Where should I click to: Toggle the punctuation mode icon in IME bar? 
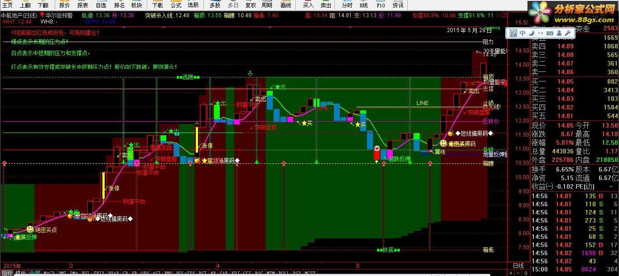point(540,33)
